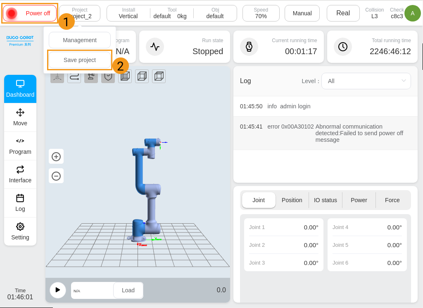Open the Collision L3 level selector
This screenshot has height=308, width=423.
tap(374, 13)
